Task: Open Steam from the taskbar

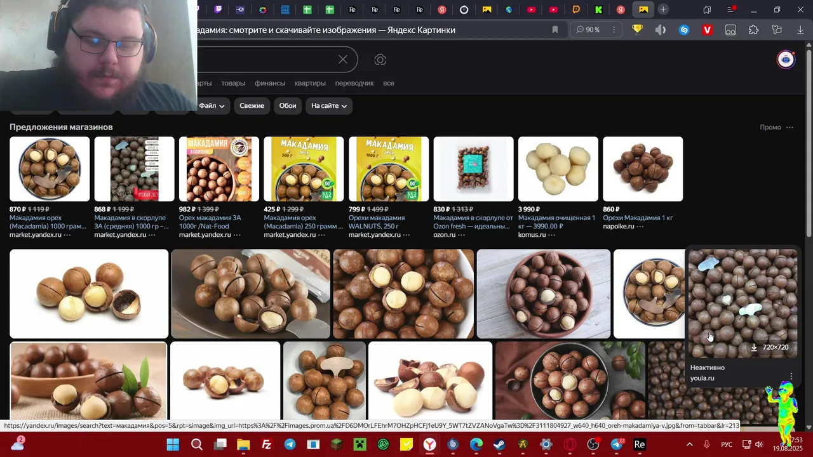Action: [x=500, y=444]
